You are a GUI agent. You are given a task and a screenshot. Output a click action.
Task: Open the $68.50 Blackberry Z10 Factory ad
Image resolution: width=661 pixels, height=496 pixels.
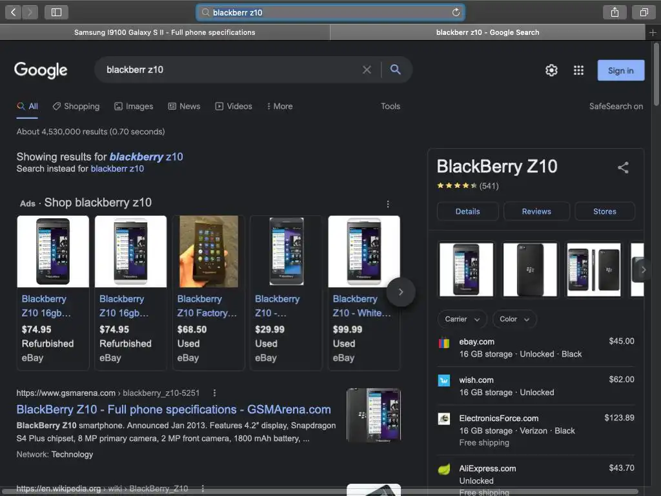tap(208, 293)
